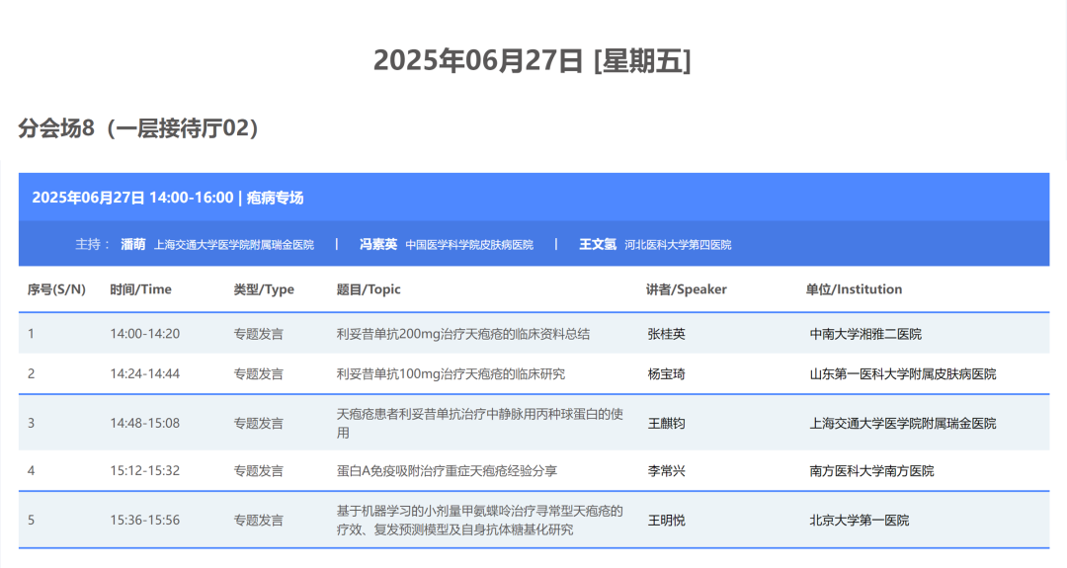1067x568 pixels.
Task: Click speaker 王明悦
Action: [x=666, y=521]
